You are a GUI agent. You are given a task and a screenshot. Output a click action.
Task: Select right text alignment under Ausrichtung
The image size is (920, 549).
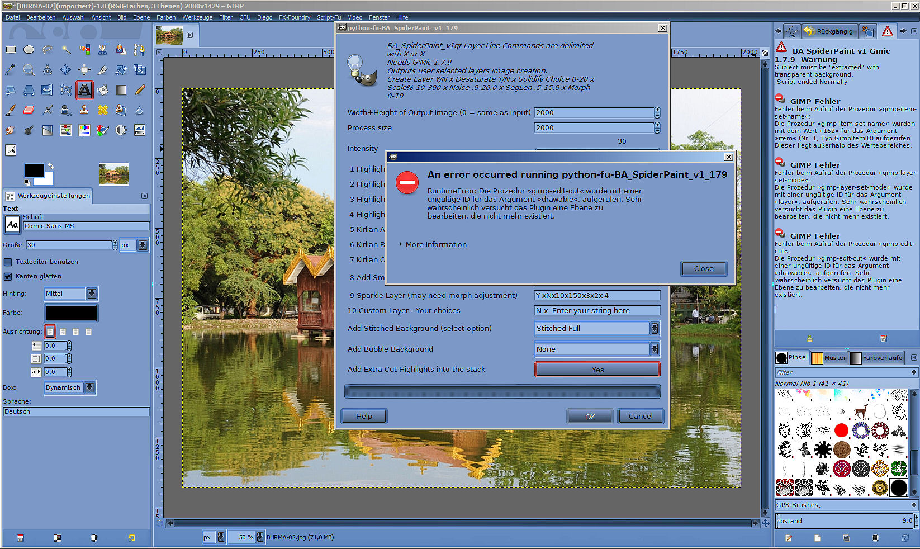tap(63, 332)
